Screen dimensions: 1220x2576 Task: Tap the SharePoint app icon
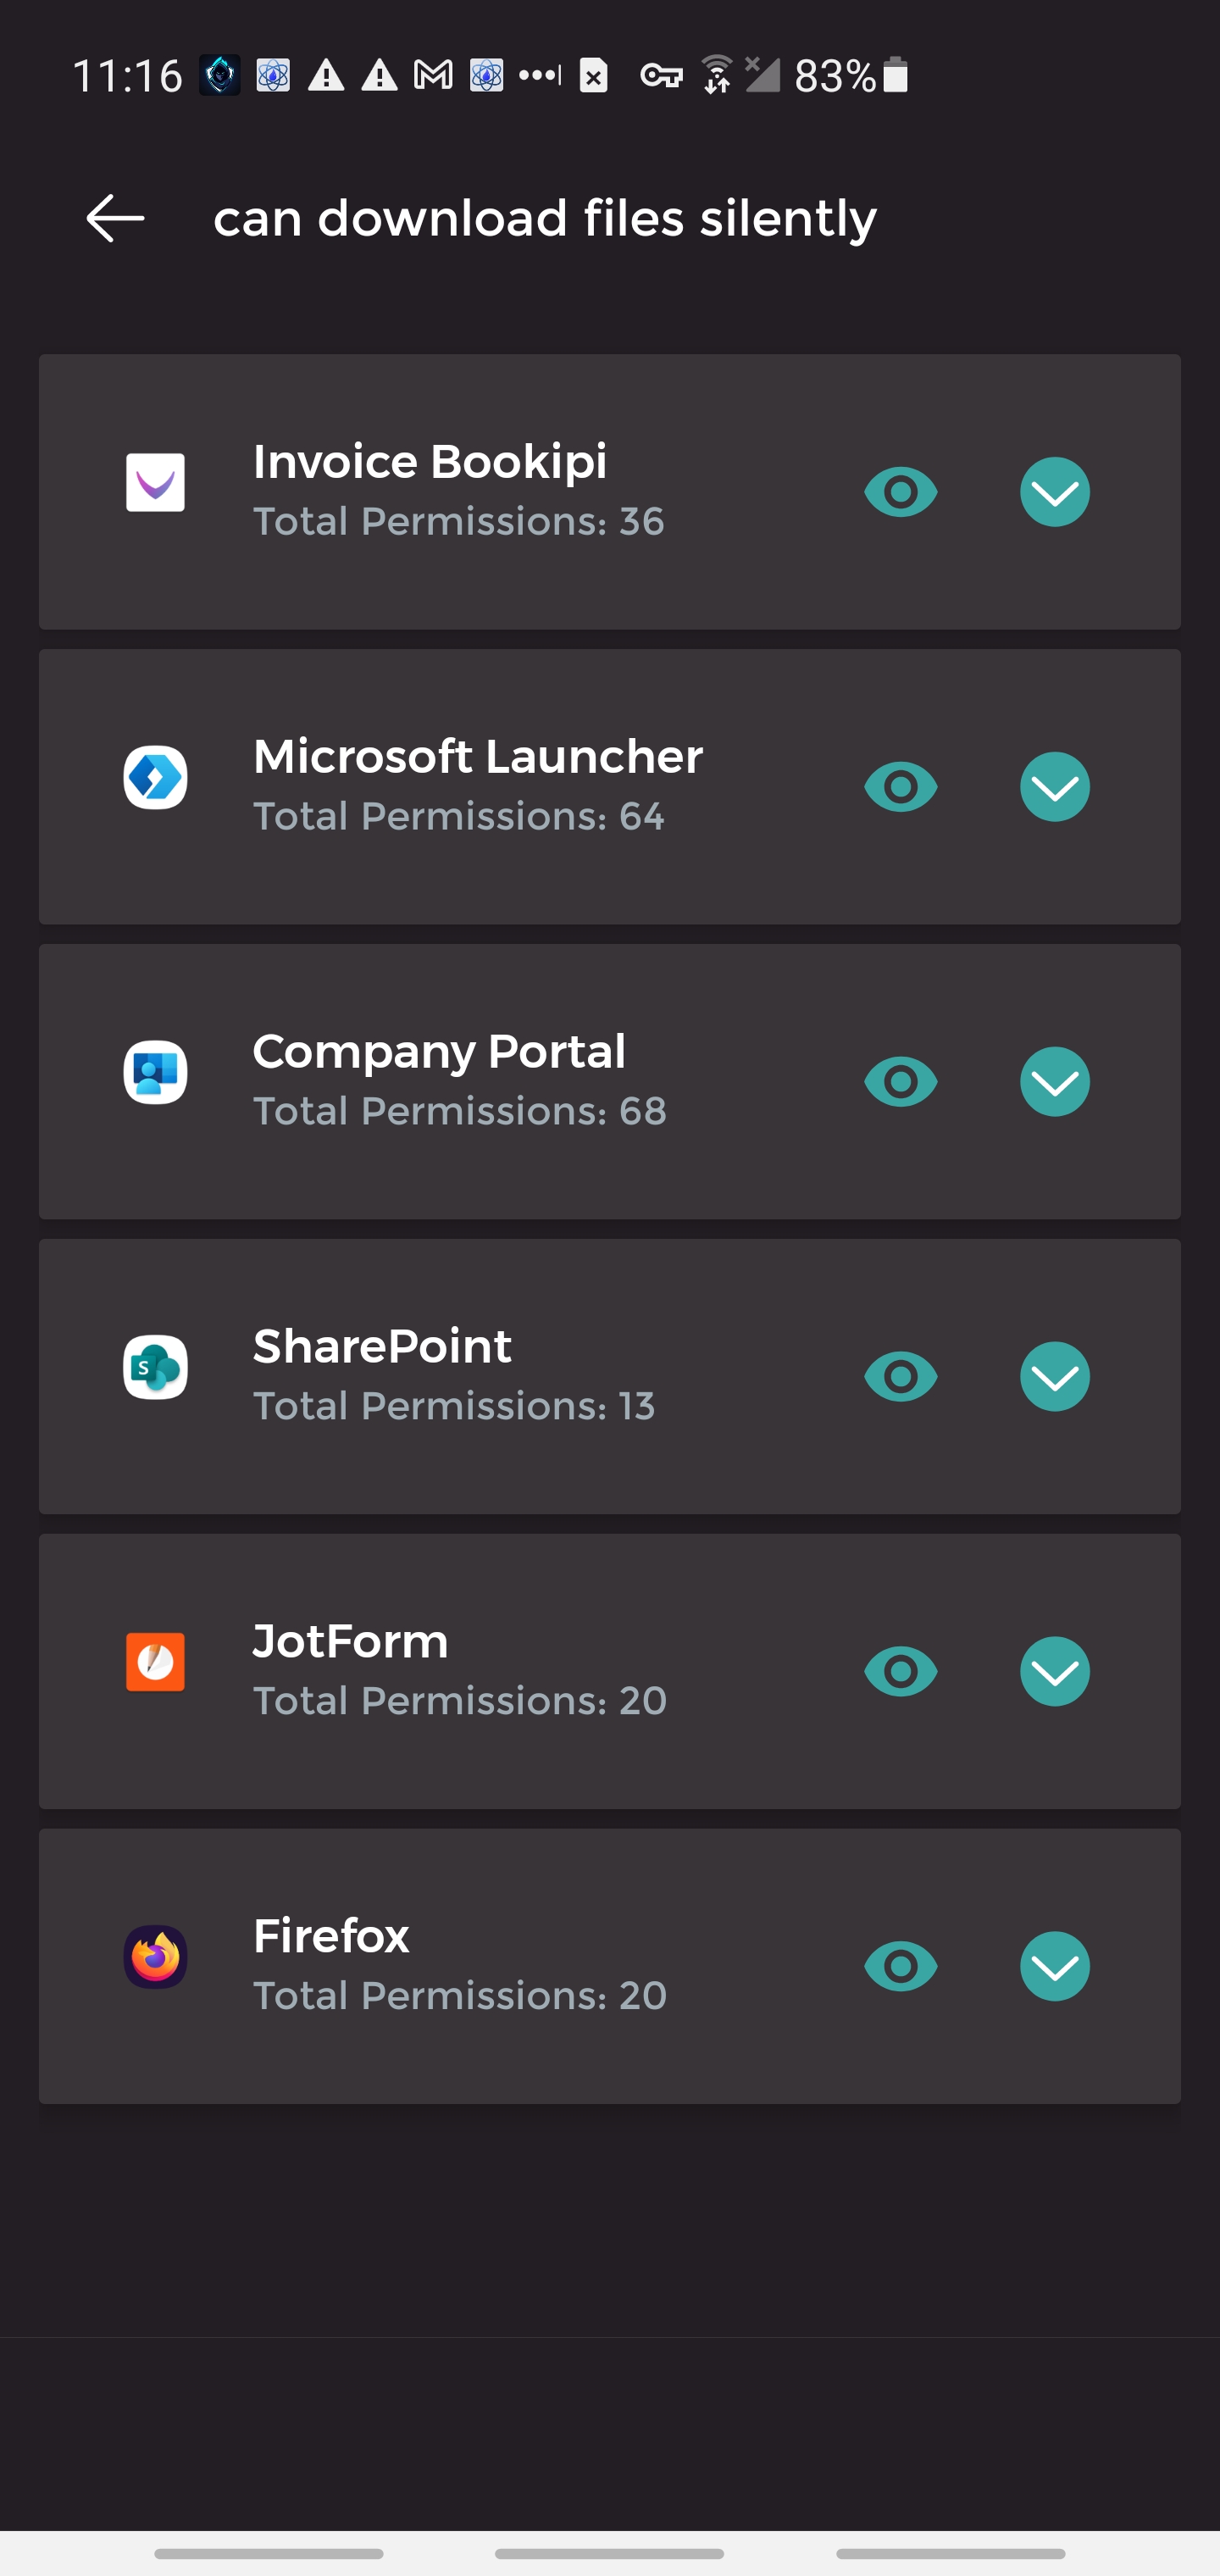click(x=155, y=1367)
